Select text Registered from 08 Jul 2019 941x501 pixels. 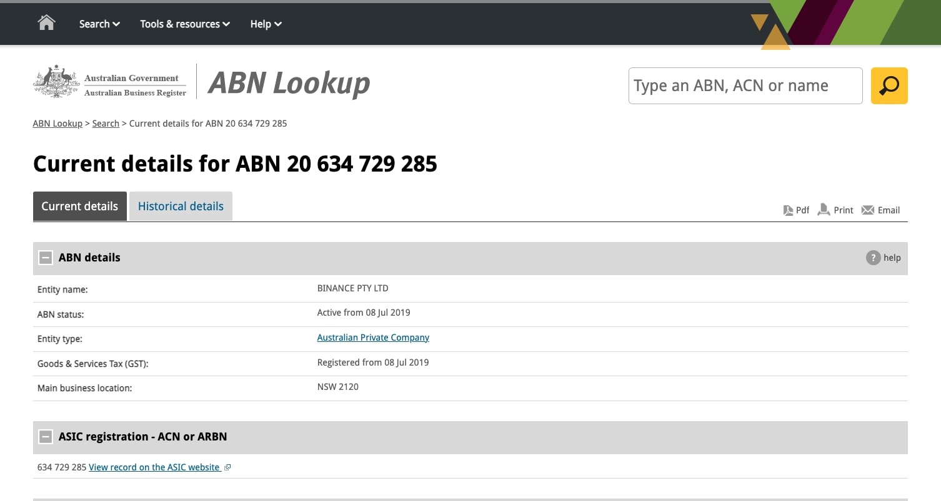(373, 362)
